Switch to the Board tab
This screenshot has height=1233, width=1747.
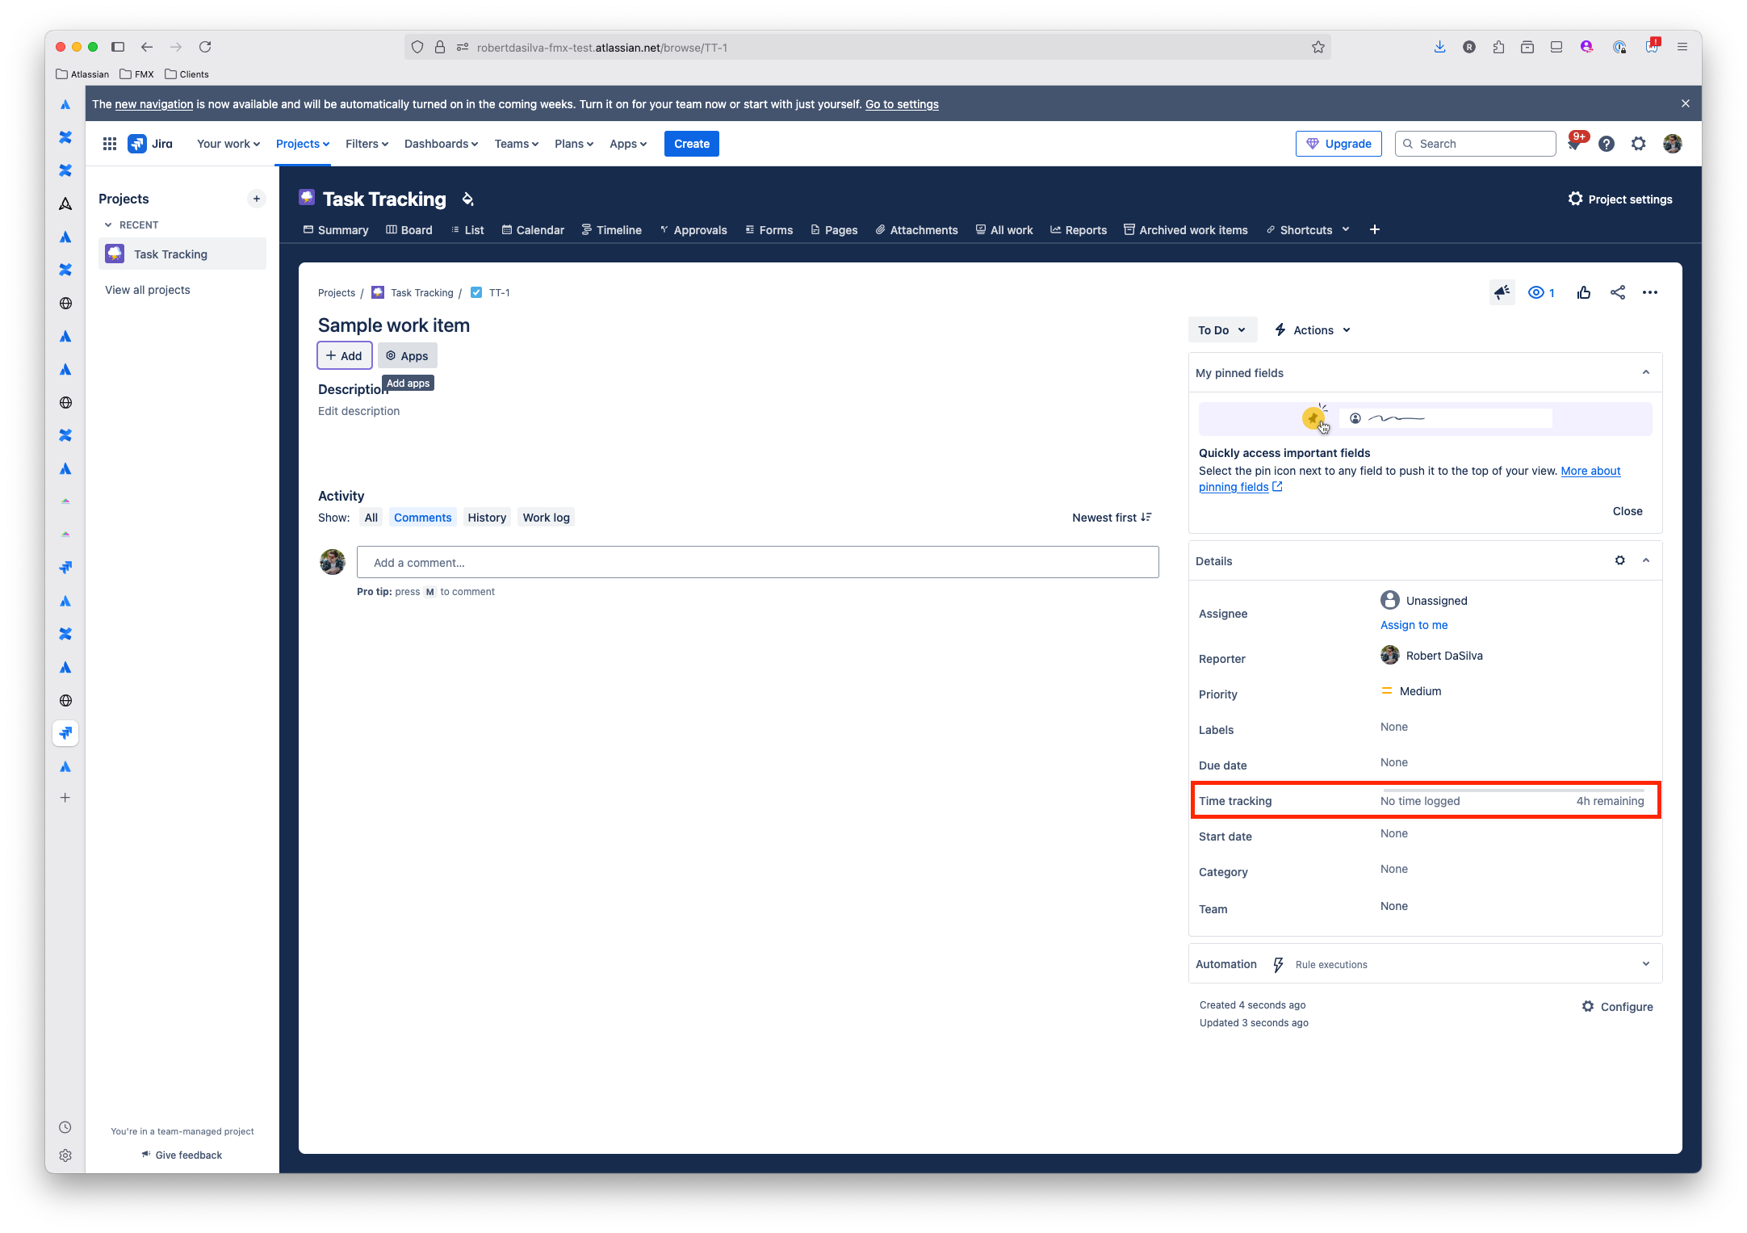coord(409,229)
